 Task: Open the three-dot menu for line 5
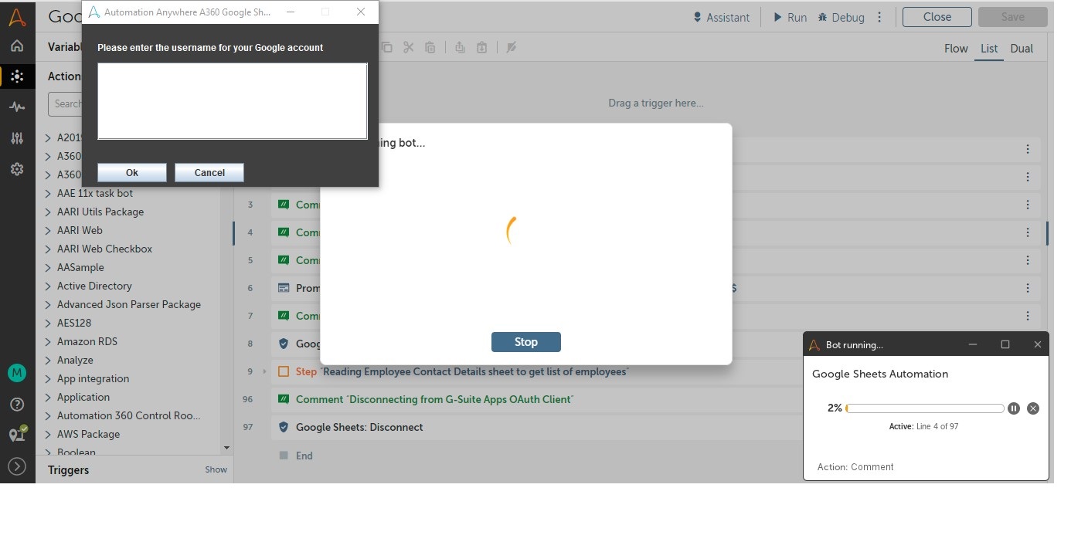coord(1028,260)
